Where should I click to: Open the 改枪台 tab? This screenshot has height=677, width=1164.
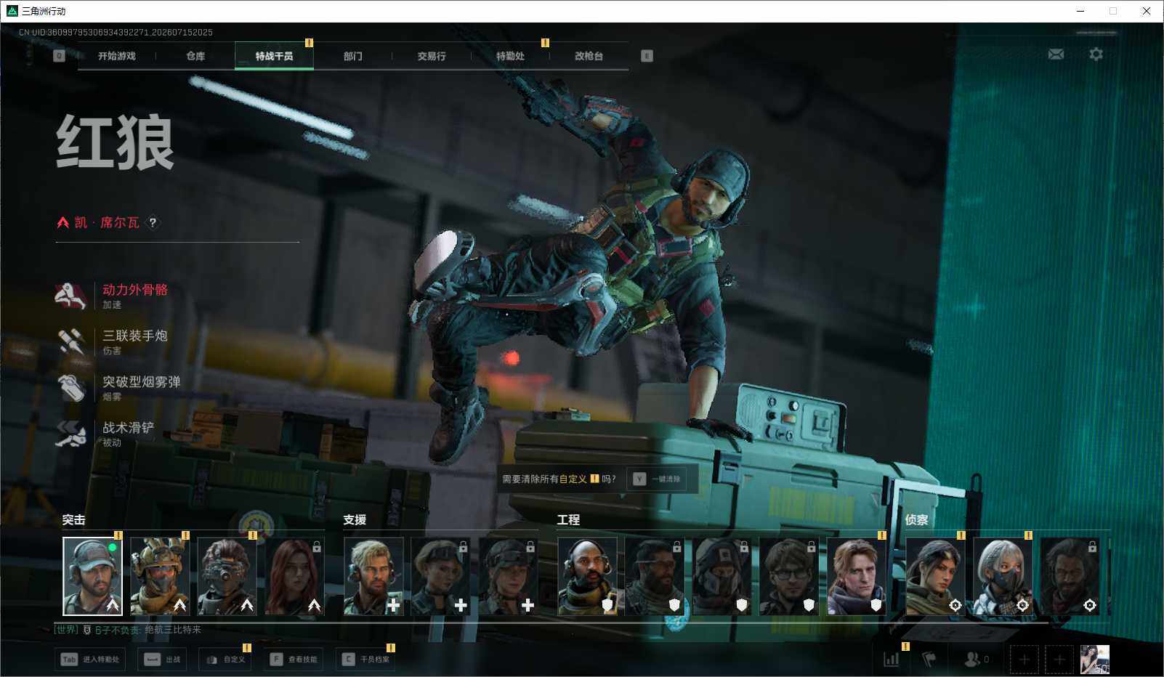589,56
